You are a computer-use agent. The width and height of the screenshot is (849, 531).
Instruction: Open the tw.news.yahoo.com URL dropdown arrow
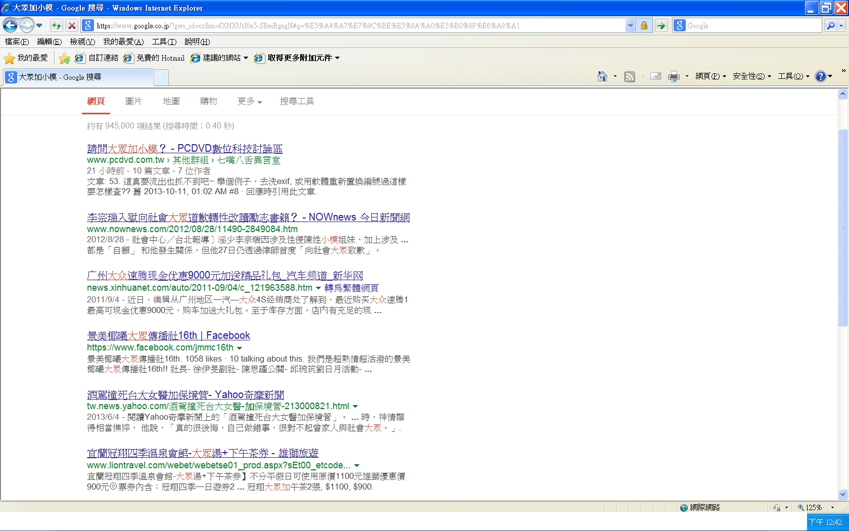(355, 407)
